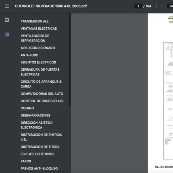Show page thumbnails view
The image size is (173, 173).
[x=7, y=20]
